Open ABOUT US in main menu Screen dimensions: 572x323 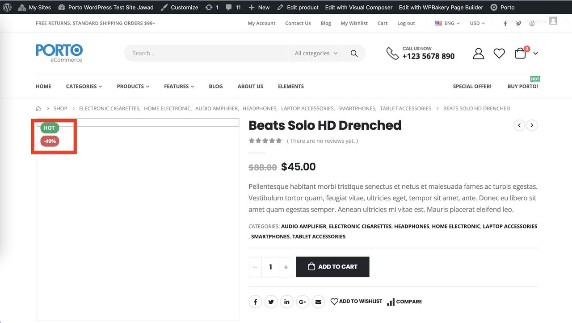pyautogui.click(x=250, y=87)
